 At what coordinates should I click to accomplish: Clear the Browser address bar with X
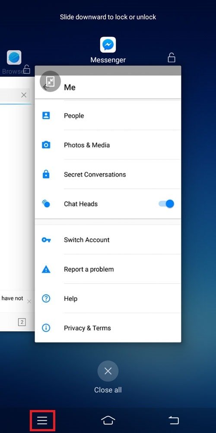tap(24, 95)
